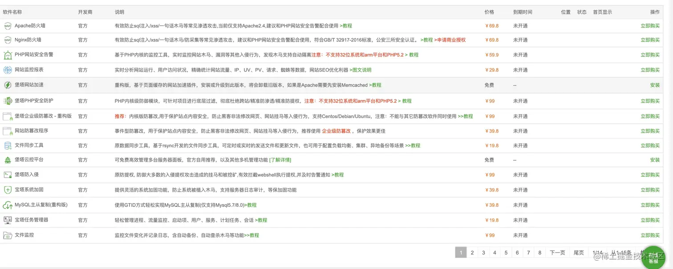Select current page 1 button
This screenshot has height=269, width=673.
pyautogui.click(x=461, y=253)
